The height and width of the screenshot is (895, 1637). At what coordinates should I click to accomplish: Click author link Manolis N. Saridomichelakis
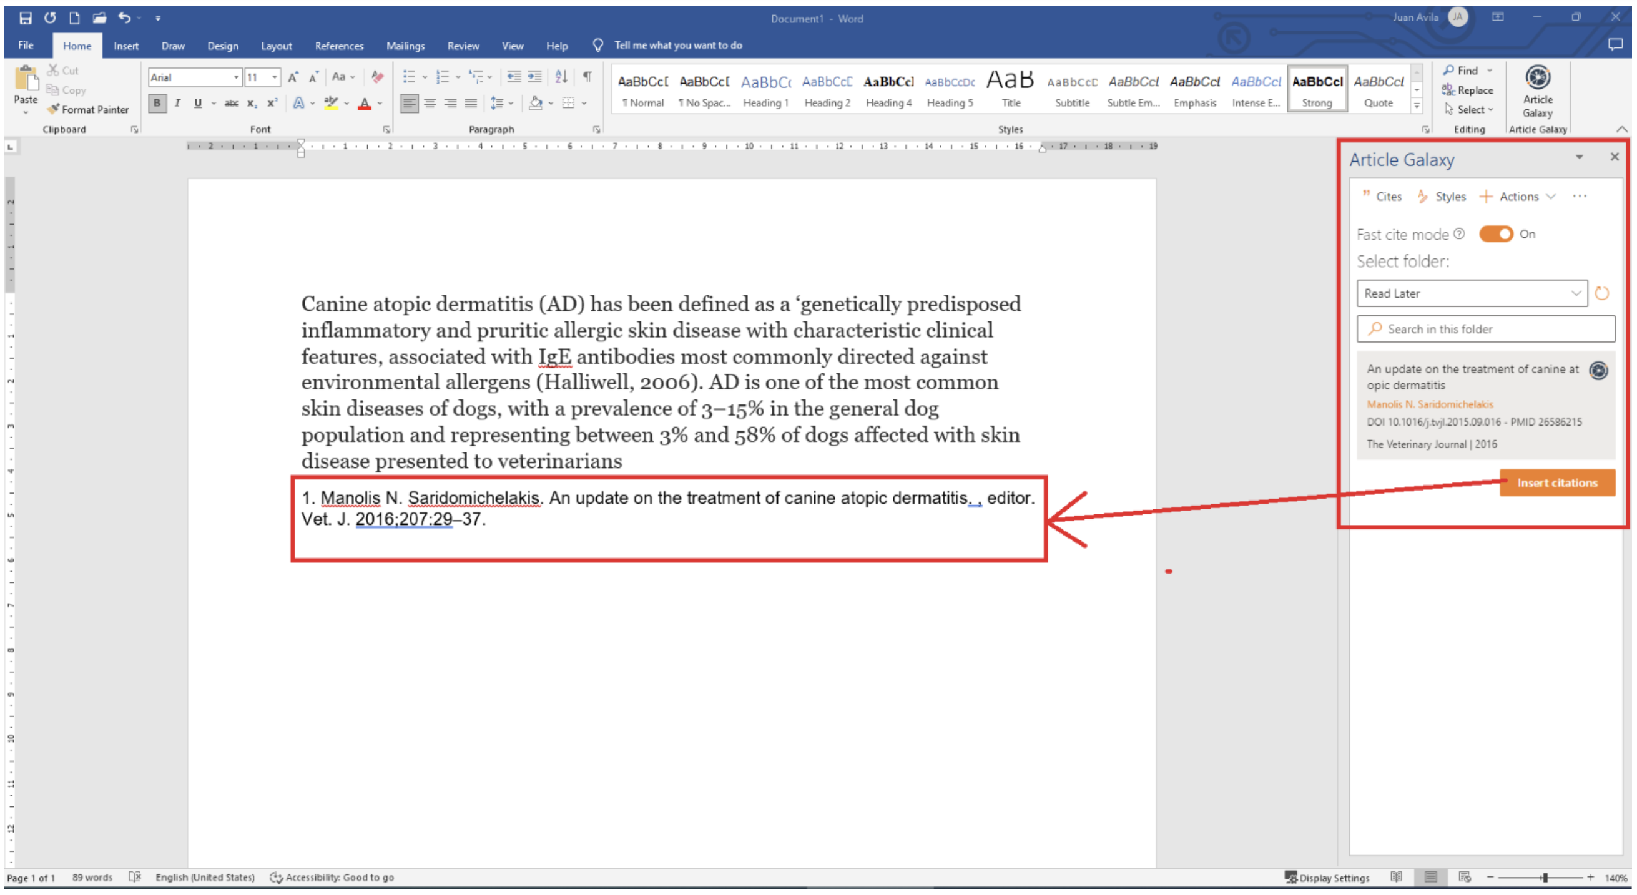click(x=1429, y=404)
